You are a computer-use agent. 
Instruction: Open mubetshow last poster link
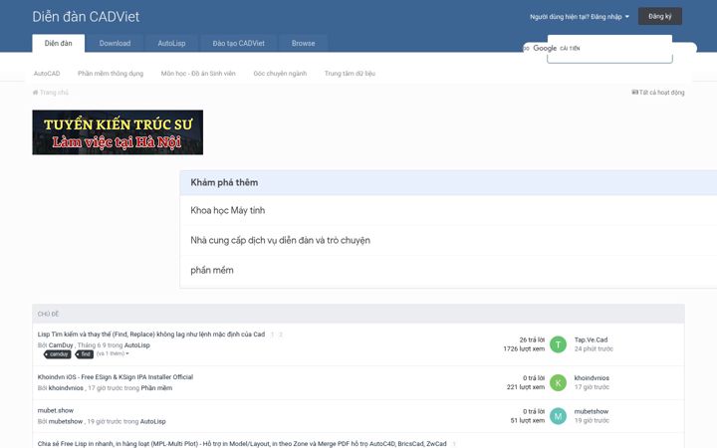tap(592, 411)
